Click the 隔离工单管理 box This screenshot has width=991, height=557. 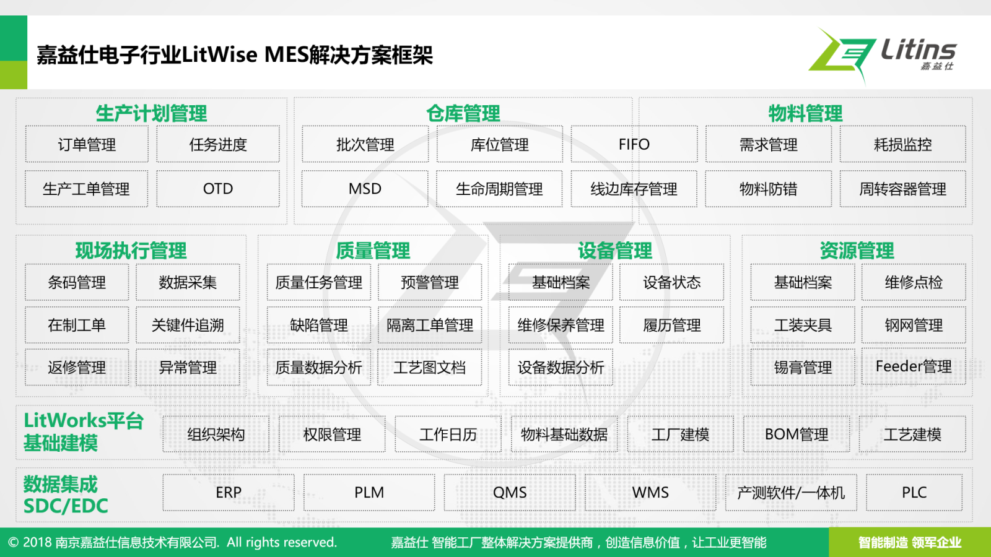(x=430, y=325)
